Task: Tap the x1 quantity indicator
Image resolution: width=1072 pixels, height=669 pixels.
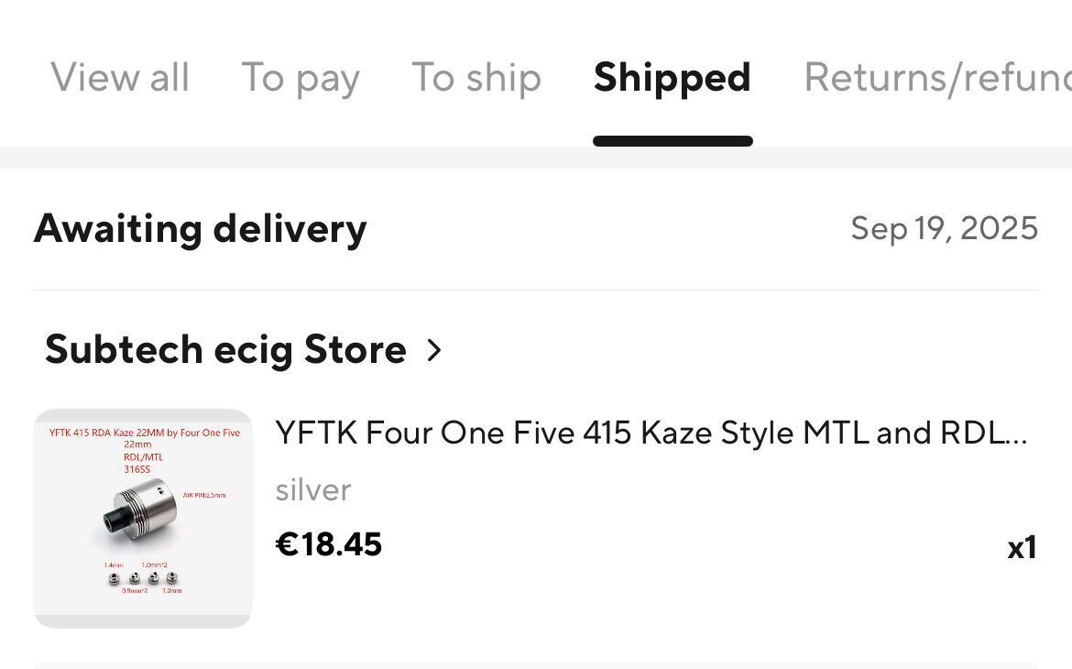Action: point(1022,548)
